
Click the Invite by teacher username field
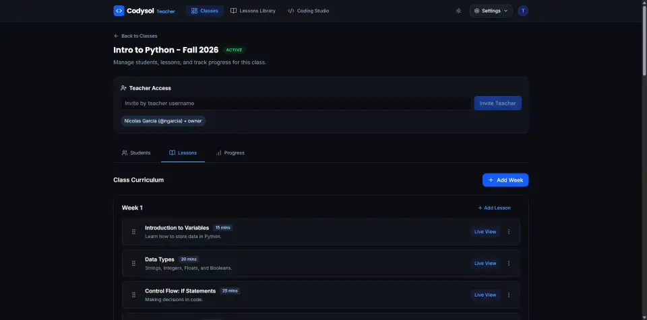(x=296, y=104)
